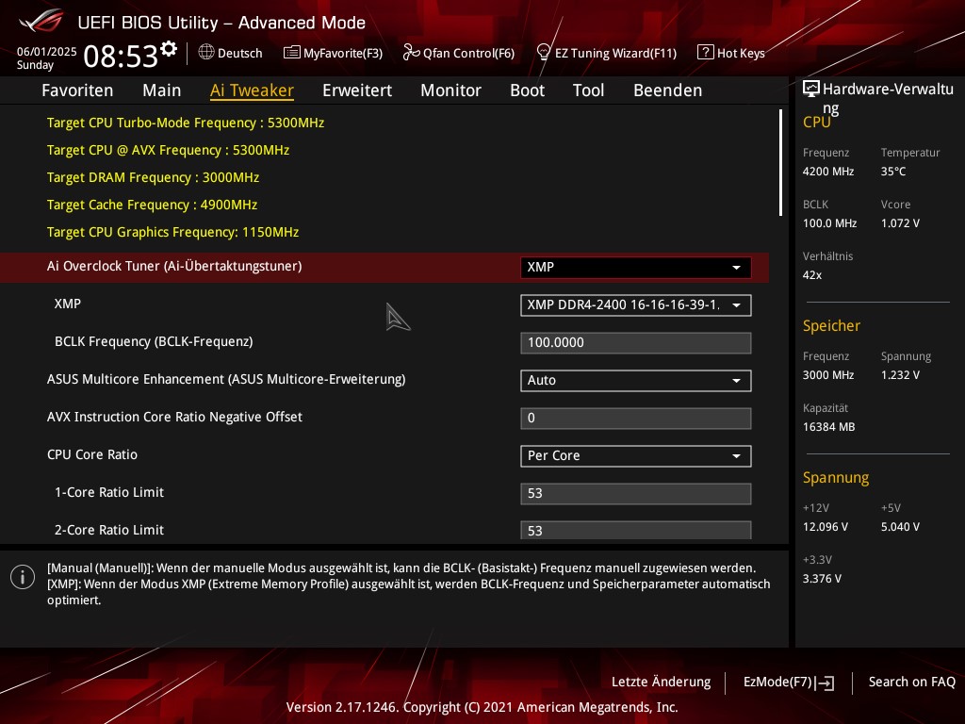
Task: Switch to the Erweitert tab
Action: point(357,90)
